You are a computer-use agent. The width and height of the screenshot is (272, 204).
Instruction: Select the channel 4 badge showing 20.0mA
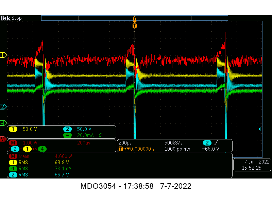click(x=67, y=135)
